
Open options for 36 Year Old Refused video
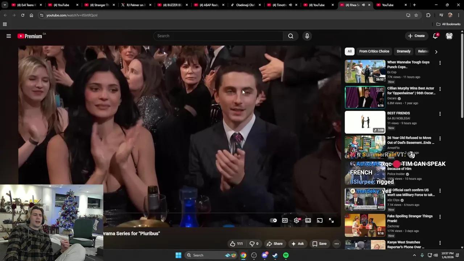tap(440, 138)
